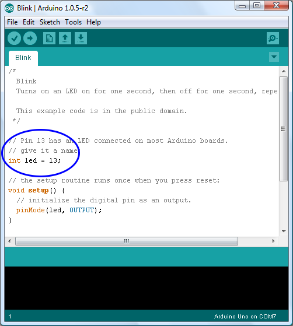Click the Upload arrow button

tap(30, 38)
